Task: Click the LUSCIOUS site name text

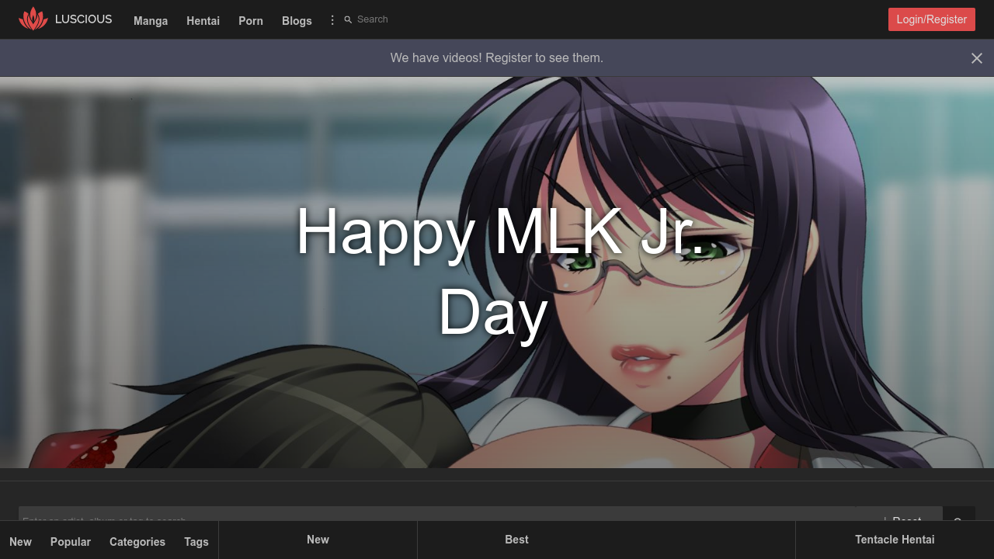Action: [x=83, y=19]
